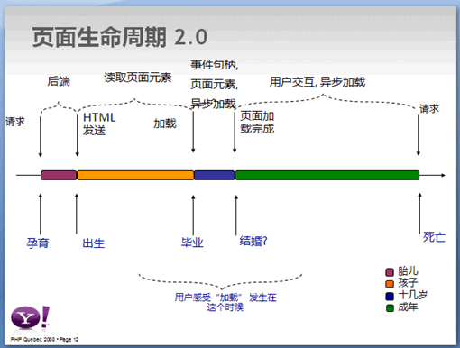Click the 出生 label

click(94, 243)
